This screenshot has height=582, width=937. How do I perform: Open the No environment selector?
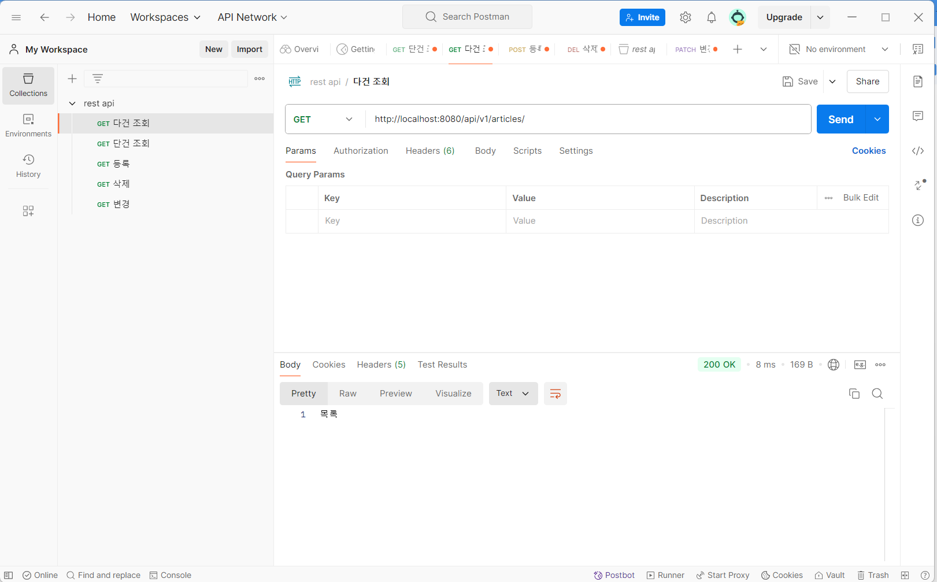[x=839, y=49]
